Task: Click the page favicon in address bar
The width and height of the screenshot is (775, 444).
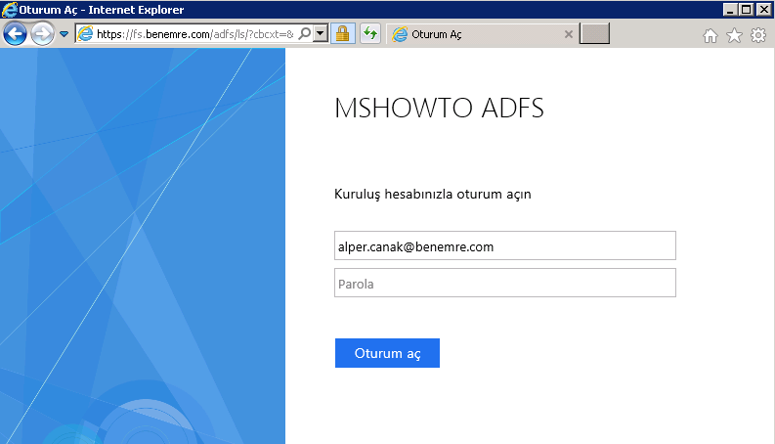Action: (x=85, y=33)
